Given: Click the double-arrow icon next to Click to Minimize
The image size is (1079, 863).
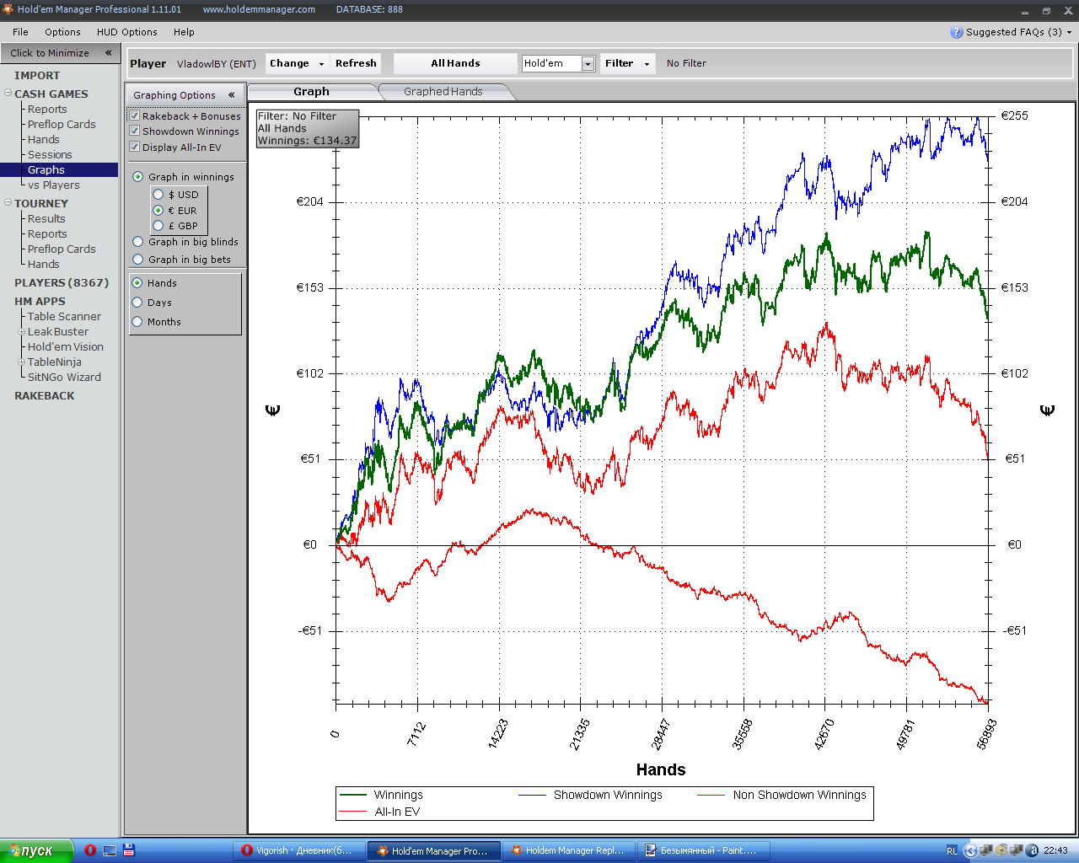Looking at the screenshot, I should pos(108,53).
